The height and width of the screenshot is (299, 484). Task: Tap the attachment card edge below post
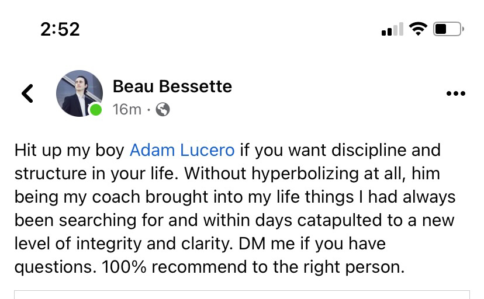tap(242, 293)
